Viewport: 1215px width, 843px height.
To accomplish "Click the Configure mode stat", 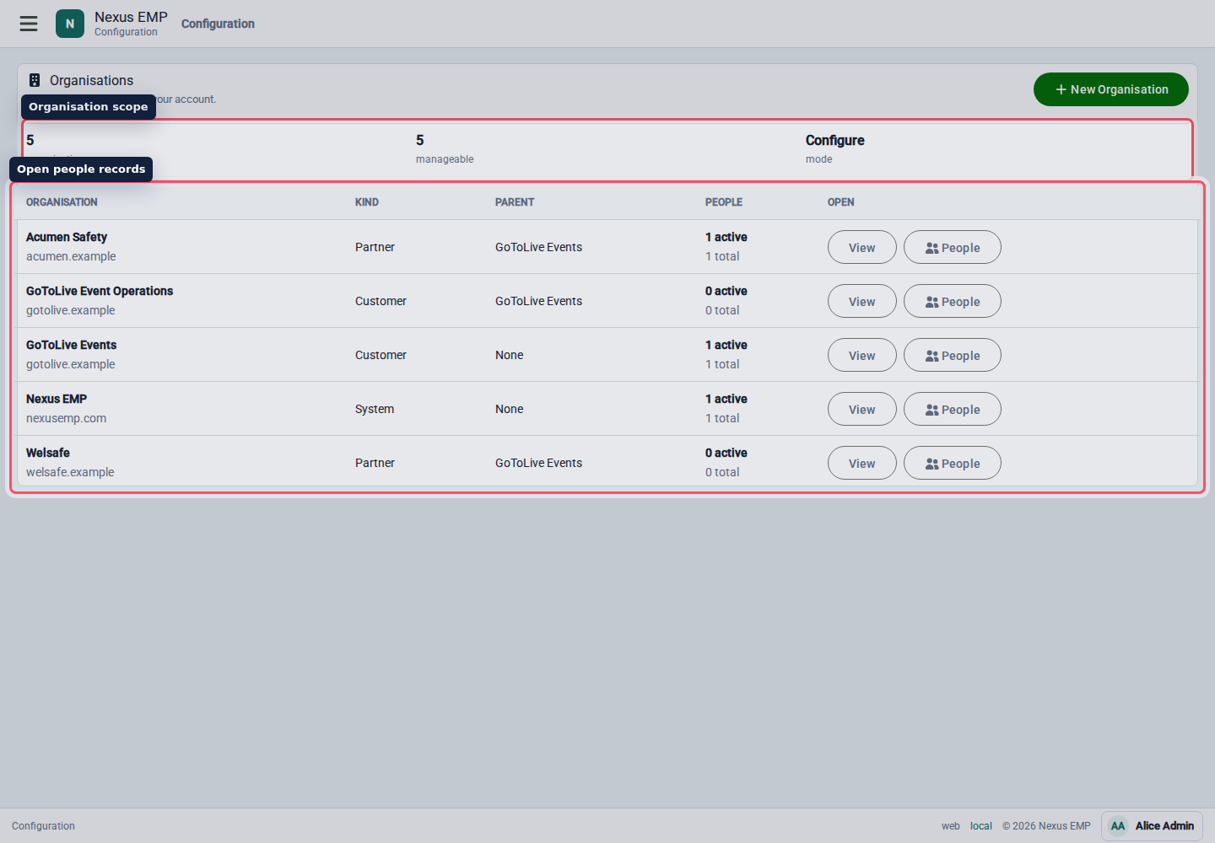I will [x=835, y=148].
